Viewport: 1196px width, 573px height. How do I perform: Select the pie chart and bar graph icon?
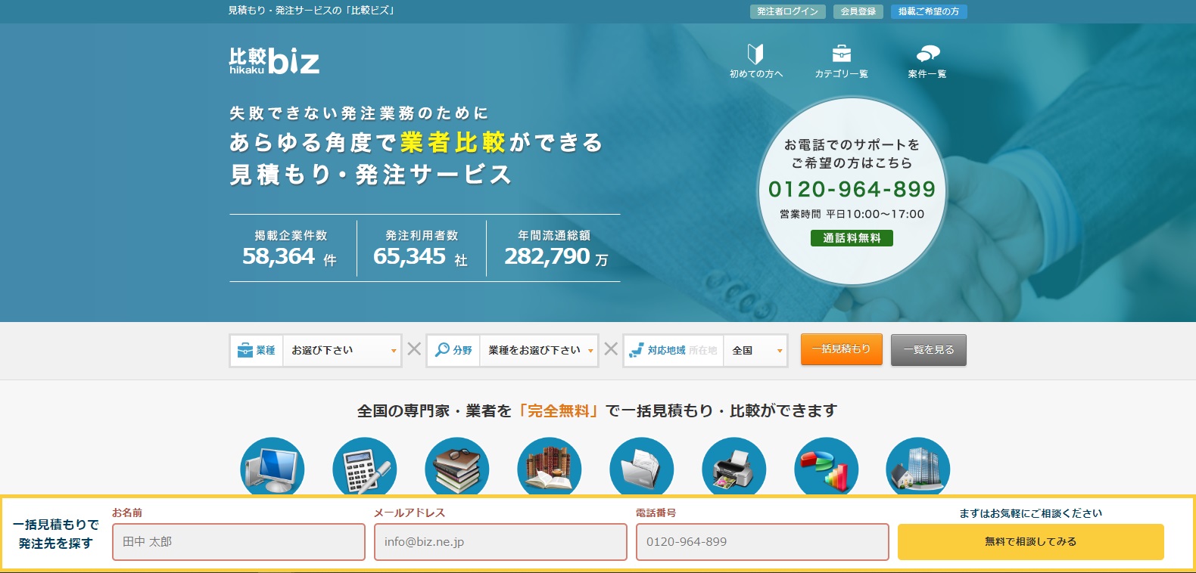tap(827, 466)
